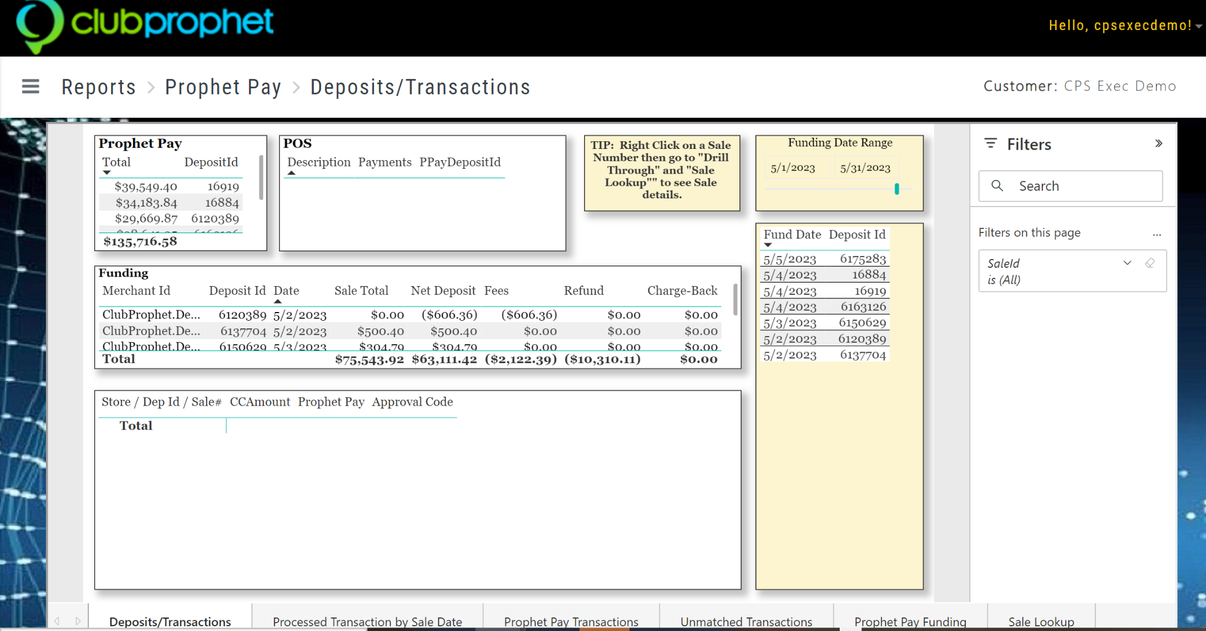Select the $29,669.87 deposit 6120389 row

pyautogui.click(x=171, y=218)
